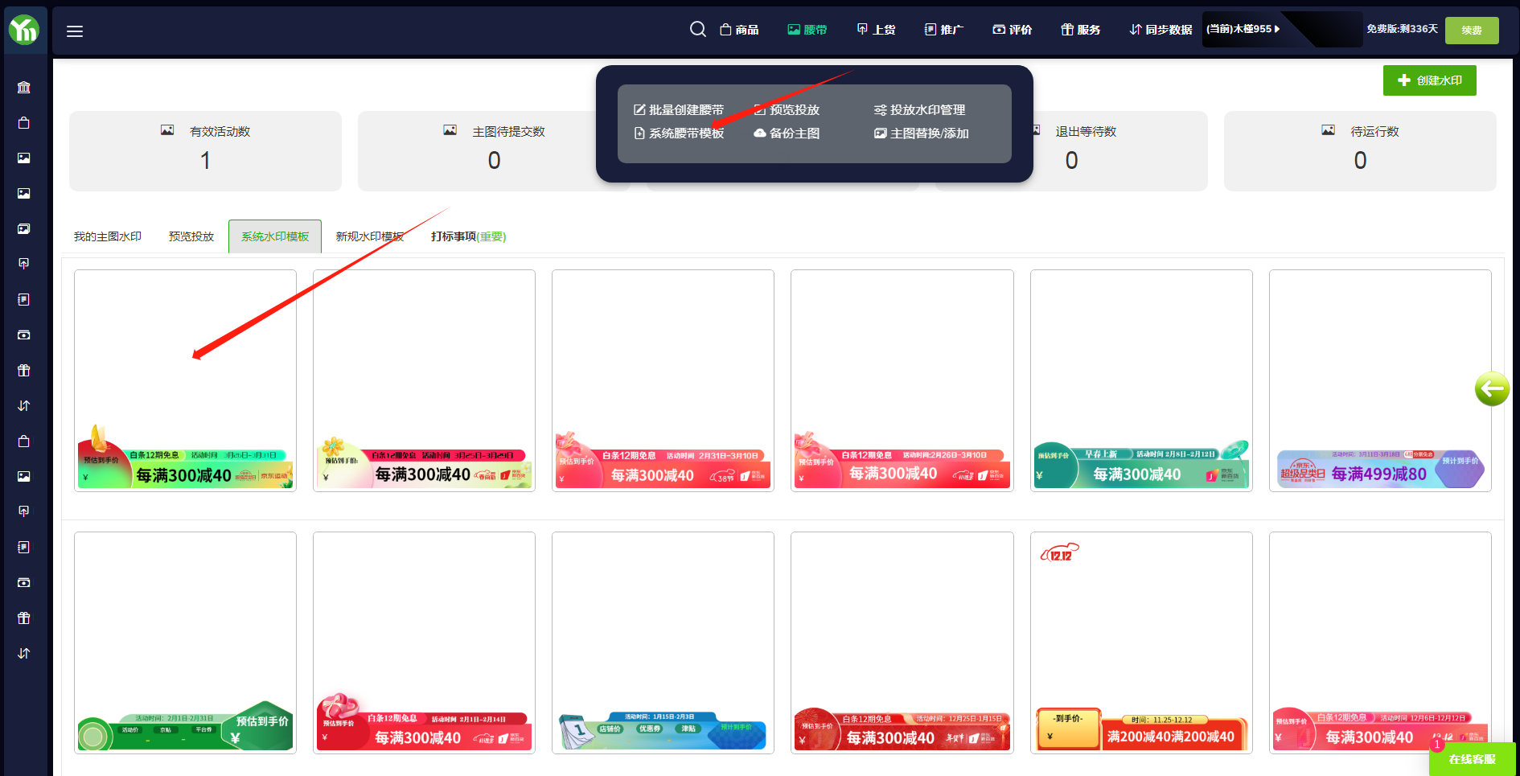Open 在线客服 chat button

1472,759
